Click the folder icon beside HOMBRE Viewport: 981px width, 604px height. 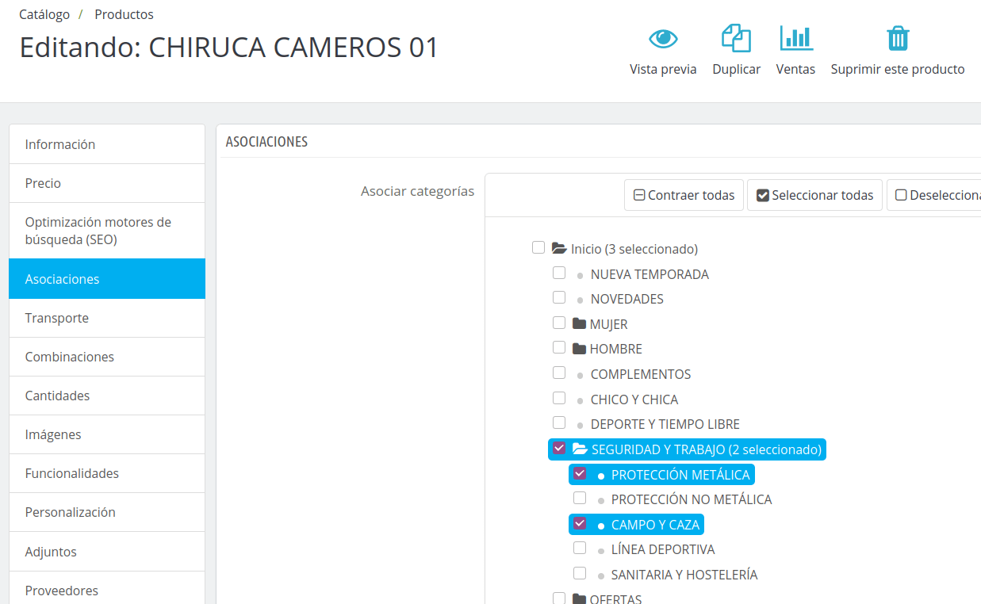579,348
